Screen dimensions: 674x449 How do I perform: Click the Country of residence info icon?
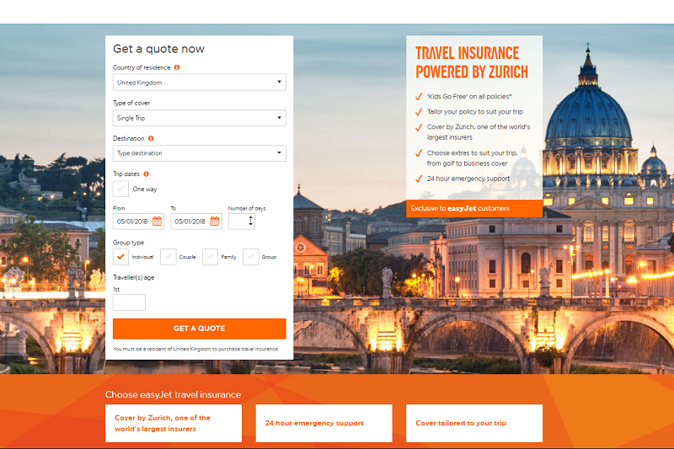click(177, 67)
